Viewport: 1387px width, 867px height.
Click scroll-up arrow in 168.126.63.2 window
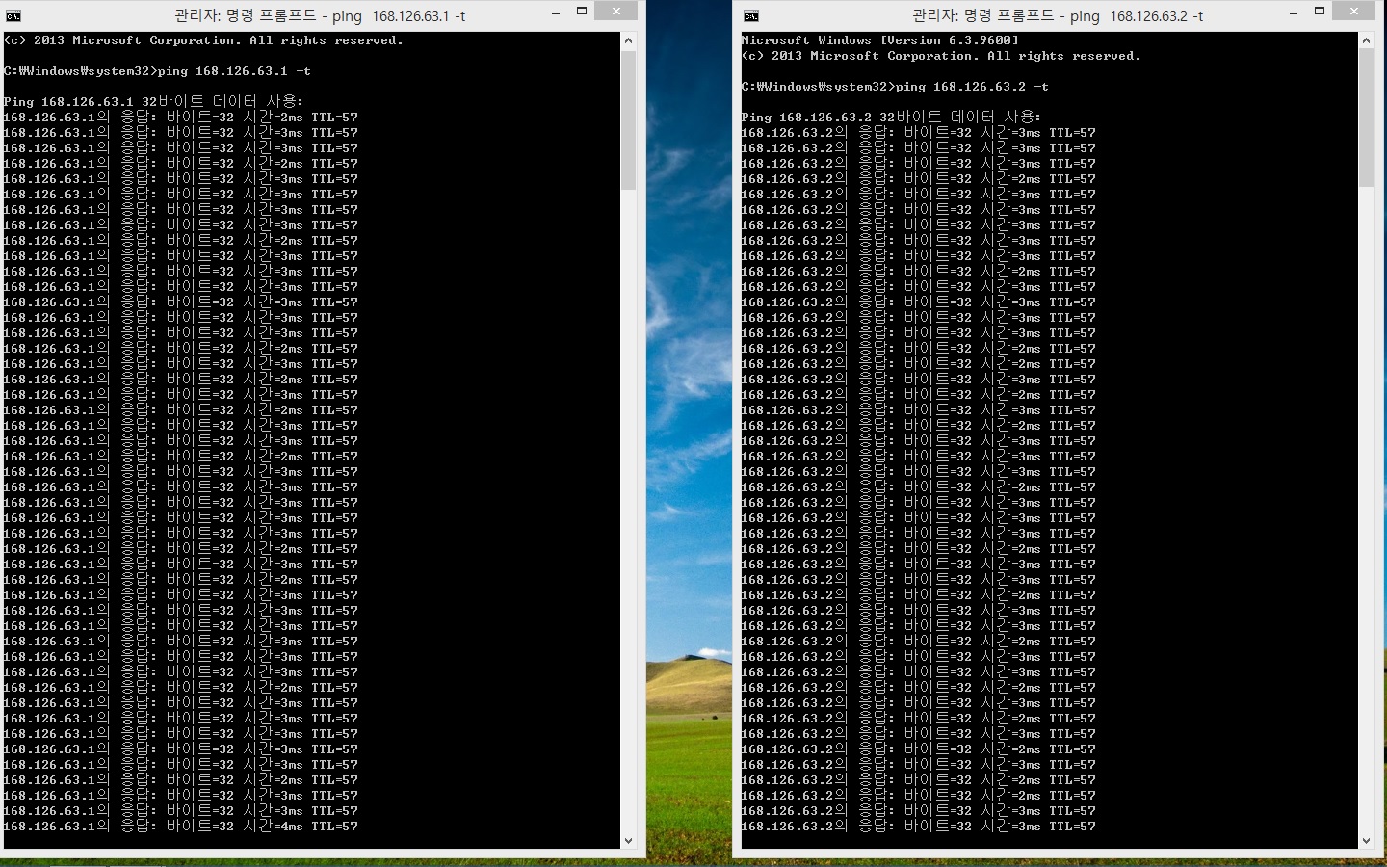coord(1366,40)
